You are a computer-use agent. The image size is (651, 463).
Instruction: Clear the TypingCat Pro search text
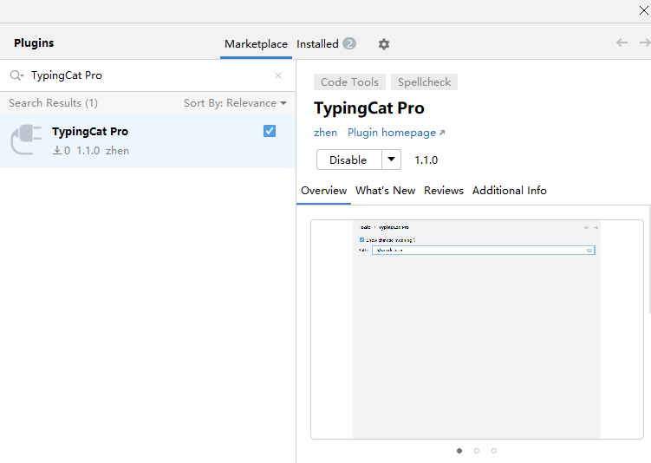click(278, 75)
